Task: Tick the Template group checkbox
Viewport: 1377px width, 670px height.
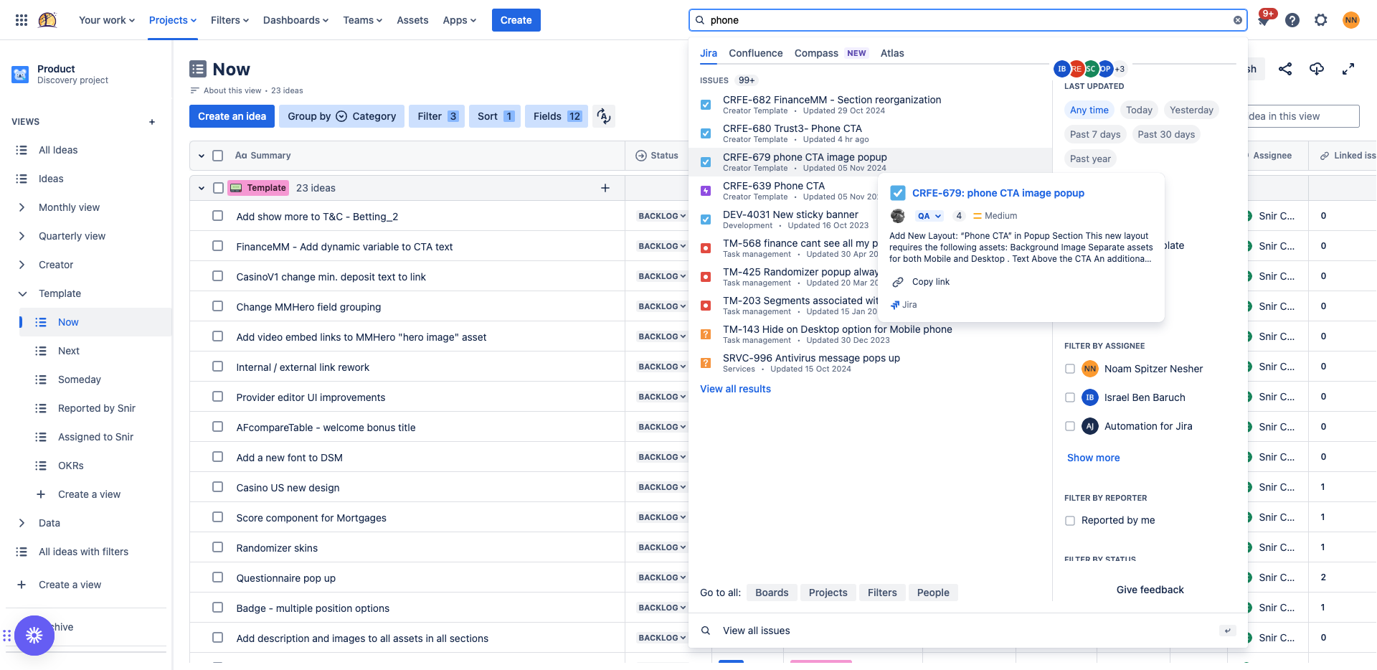Action: click(x=218, y=188)
